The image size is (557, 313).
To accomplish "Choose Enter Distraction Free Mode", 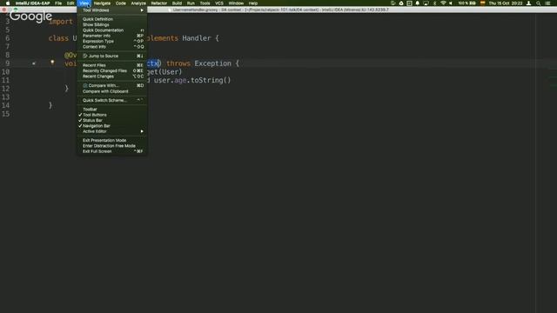I will pyautogui.click(x=112, y=146).
